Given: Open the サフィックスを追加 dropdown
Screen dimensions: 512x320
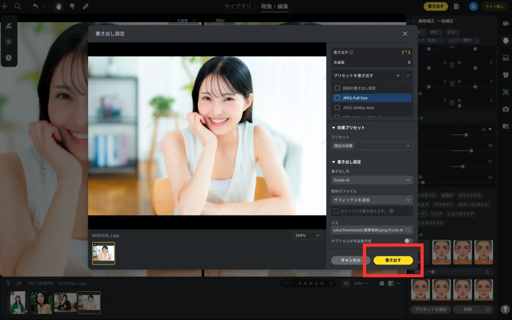Looking at the screenshot, I should pyautogui.click(x=372, y=200).
